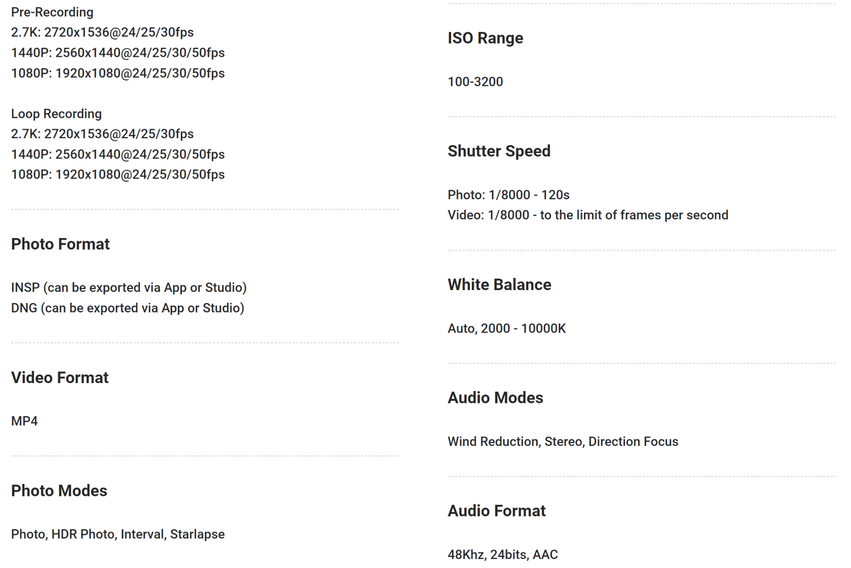Click the ISO Range heading
The image size is (851, 568).
click(x=485, y=38)
